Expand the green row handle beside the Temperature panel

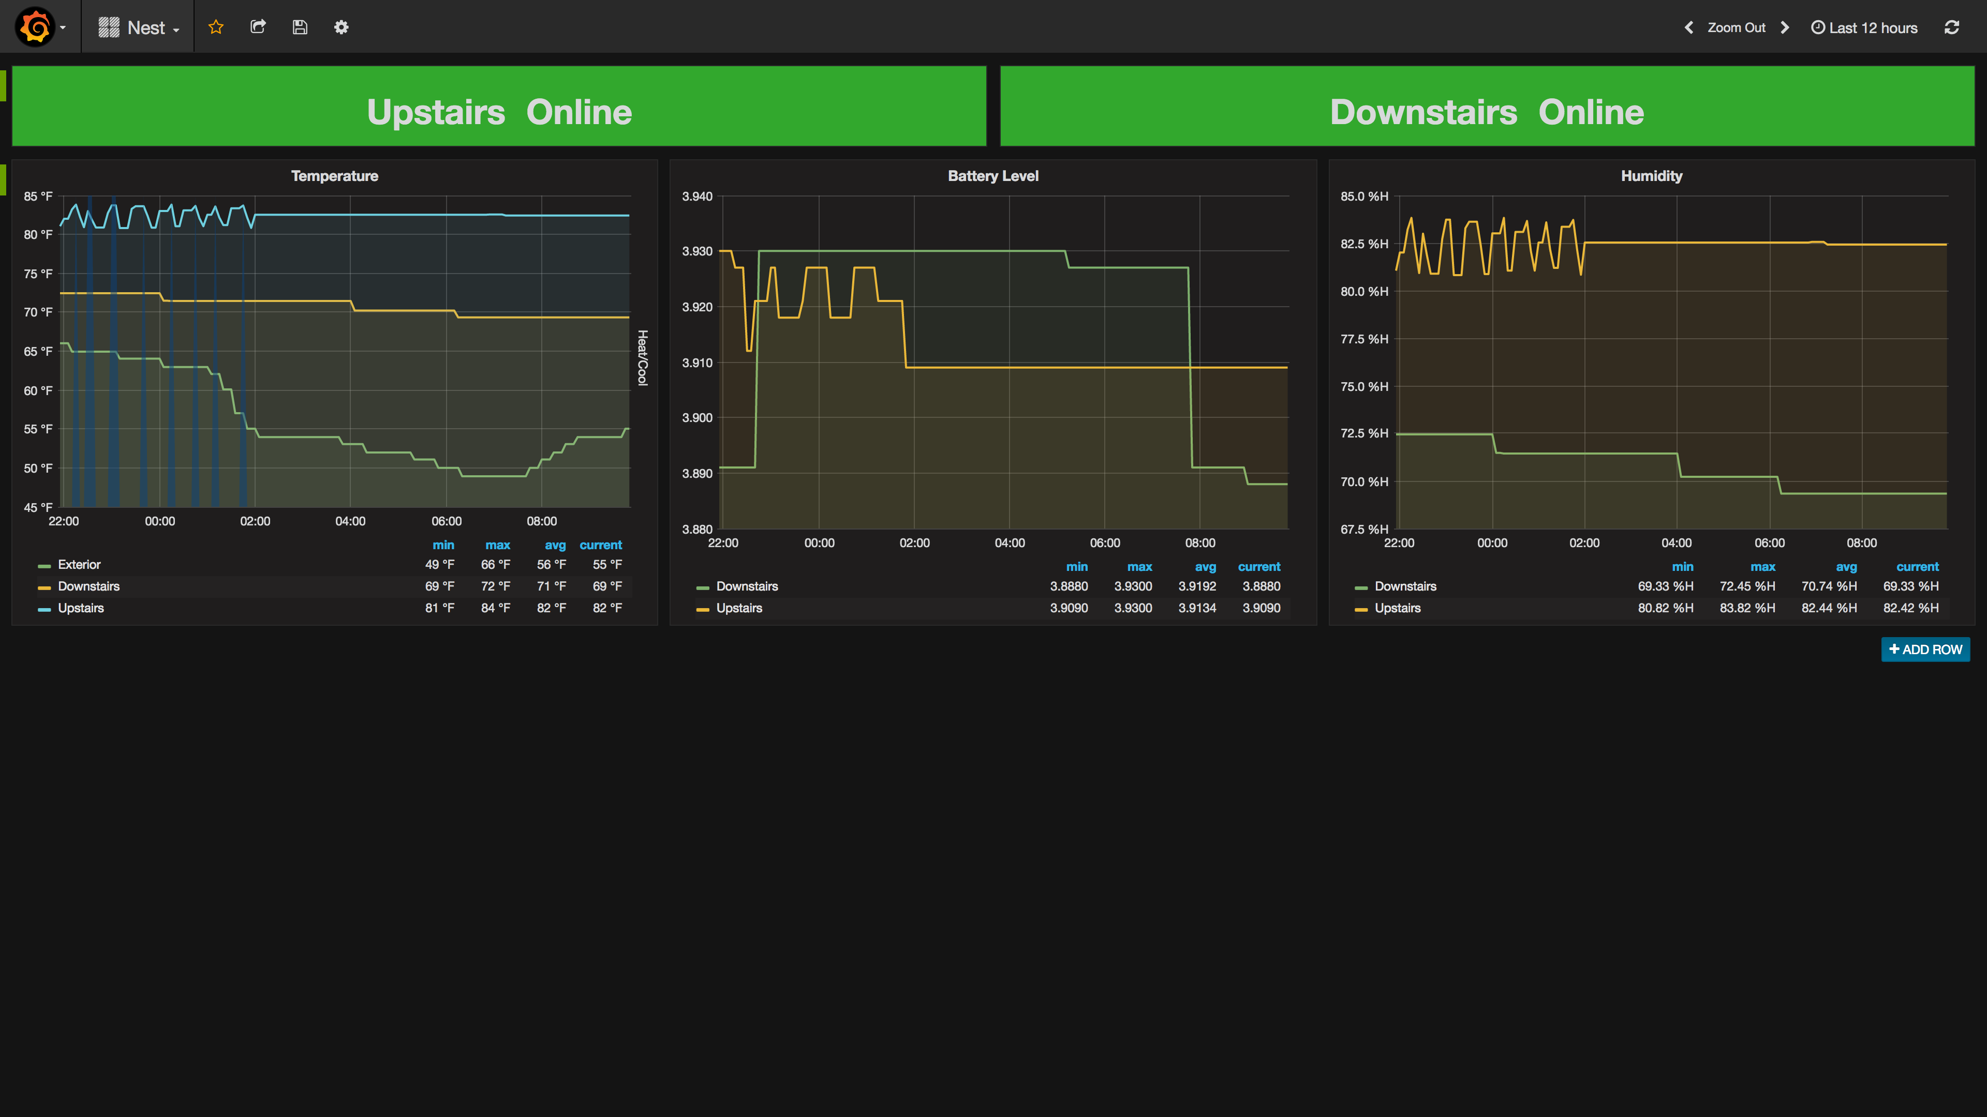pyautogui.click(x=3, y=179)
